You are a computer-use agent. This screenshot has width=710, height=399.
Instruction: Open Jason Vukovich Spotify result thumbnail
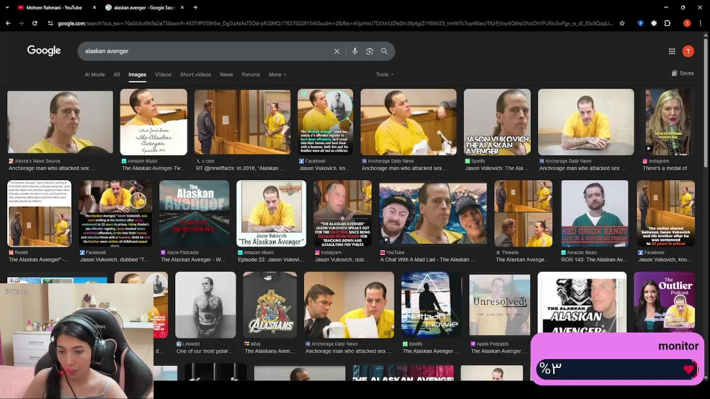(x=497, y=122)
